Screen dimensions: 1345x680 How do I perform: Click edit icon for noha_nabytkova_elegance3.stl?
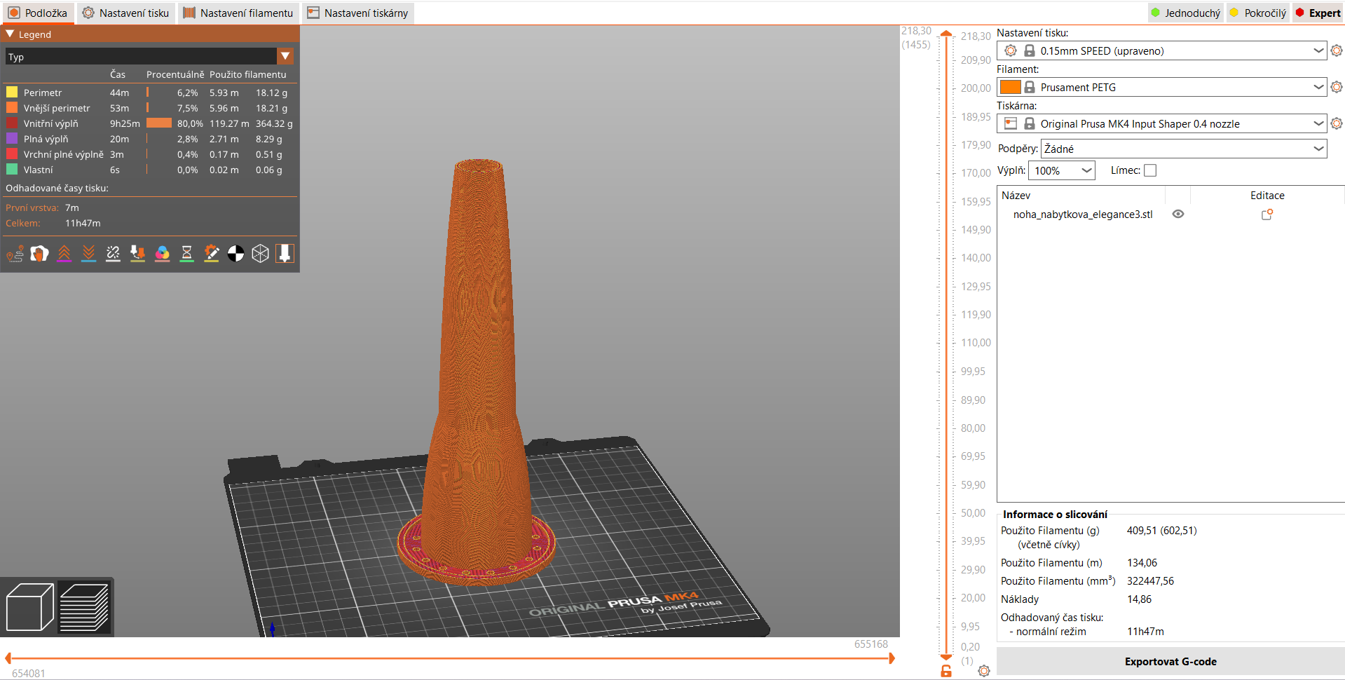[x=1267, y=215]
